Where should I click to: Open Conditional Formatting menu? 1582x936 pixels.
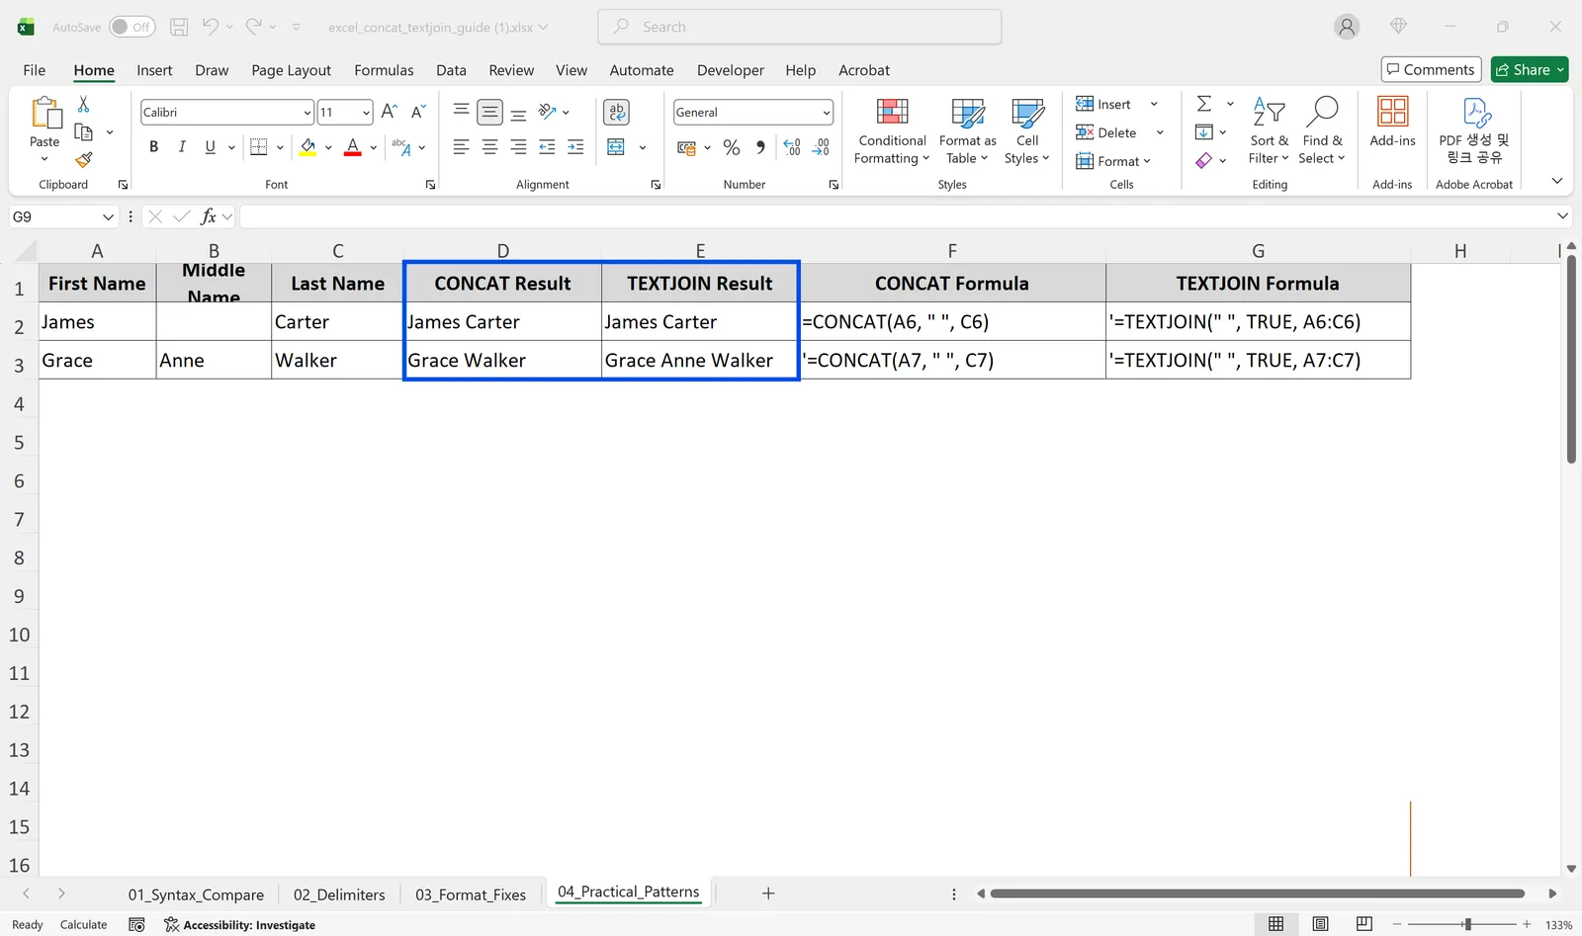click(x=892, y=131)
